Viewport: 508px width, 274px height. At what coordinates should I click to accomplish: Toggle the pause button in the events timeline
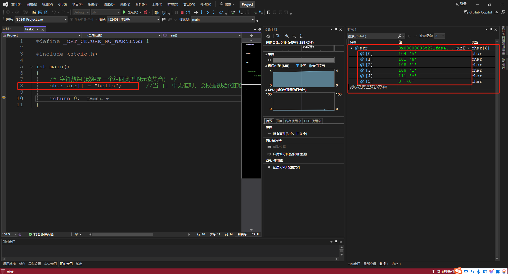coord(269,60)
